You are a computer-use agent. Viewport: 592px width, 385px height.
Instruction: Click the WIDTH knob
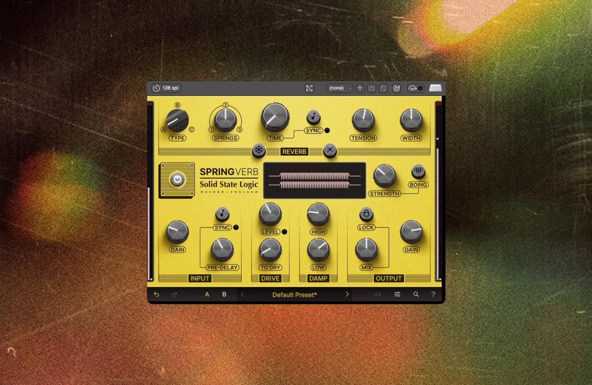click(x=411, y=120)
